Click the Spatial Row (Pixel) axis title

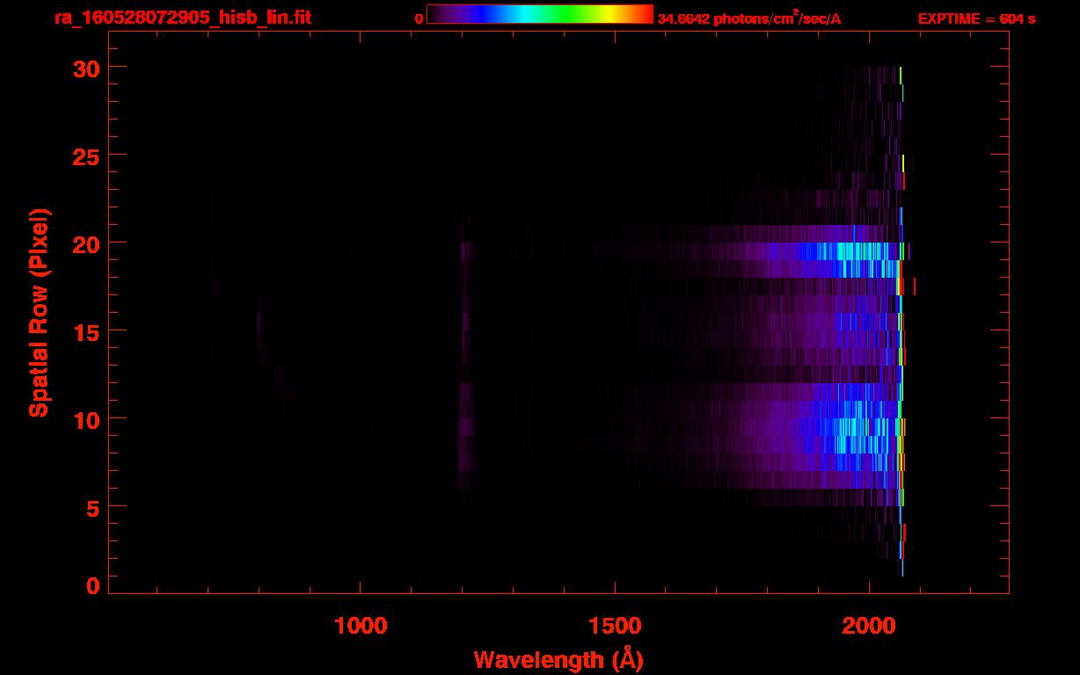[x=39, y=313]
